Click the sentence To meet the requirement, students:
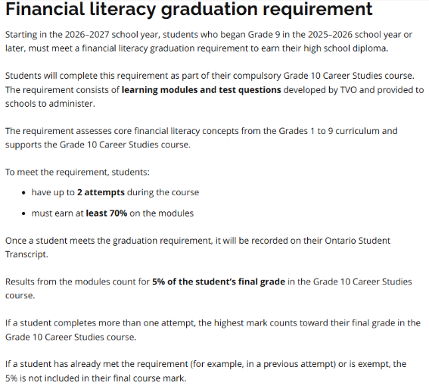Screen dimensions: 429x386 click(77, 173)
